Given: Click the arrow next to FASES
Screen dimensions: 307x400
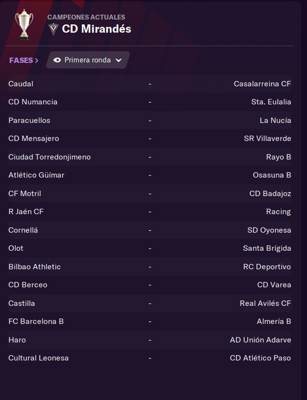Looking at the screenshot, I should tap(37, 60).
